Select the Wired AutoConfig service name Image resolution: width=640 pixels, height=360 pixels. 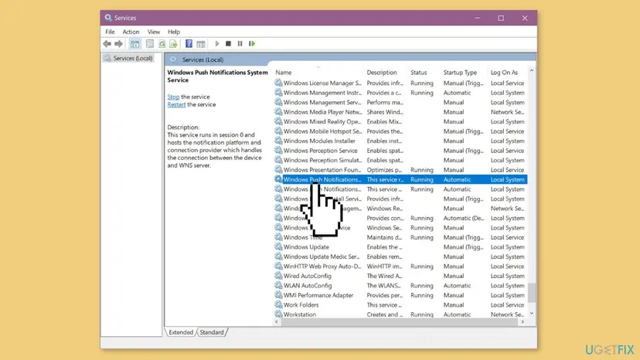(308, 276)
